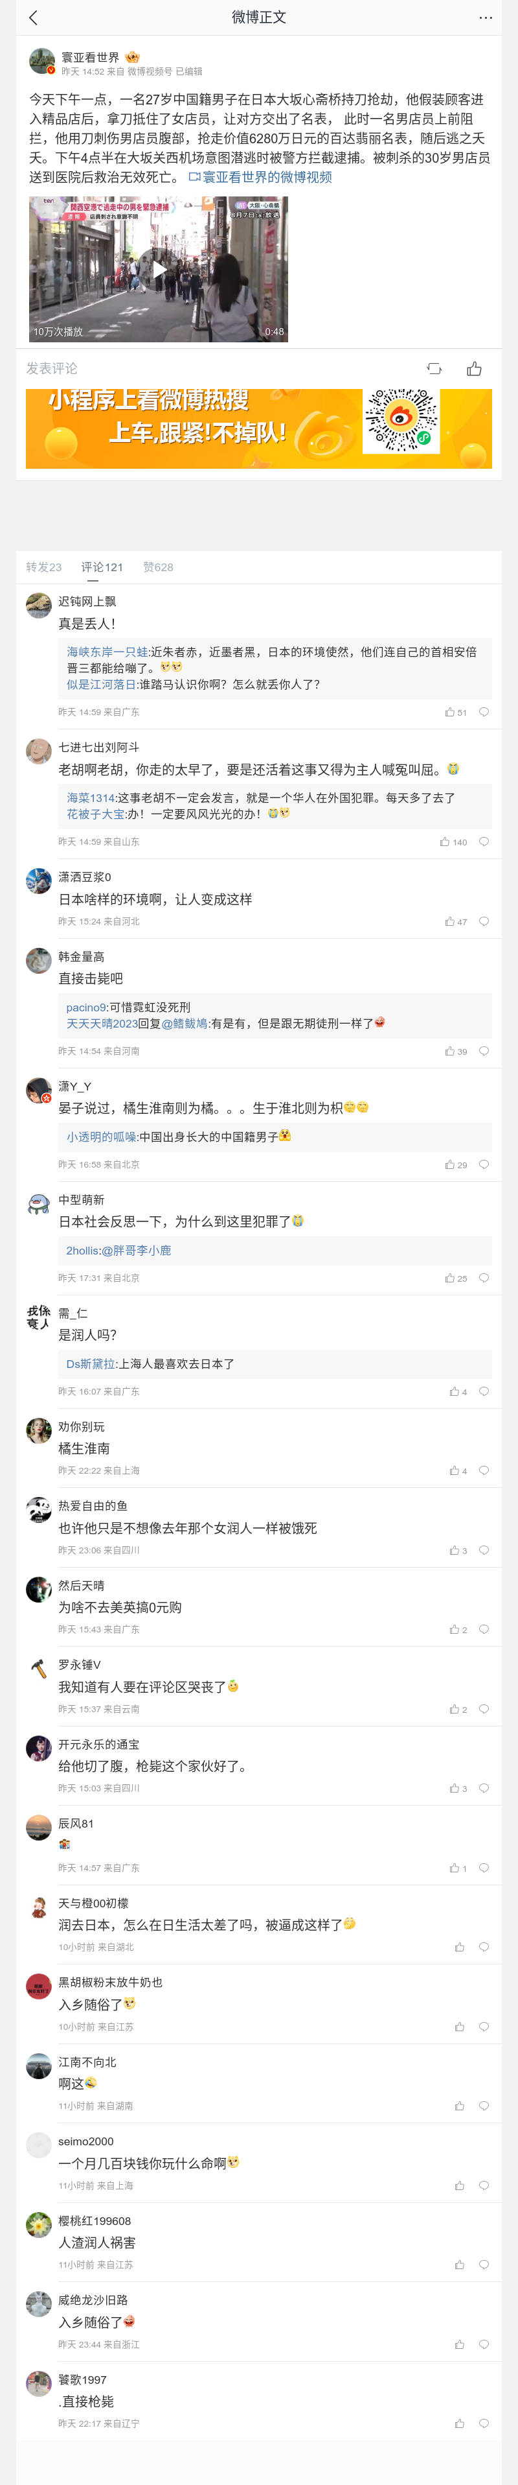Select the 评论121 tab
Viewport: 518px width, 2485px height.
tap(101, 567)
